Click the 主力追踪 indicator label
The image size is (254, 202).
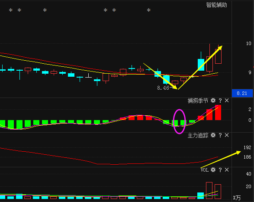pos(198,135)
